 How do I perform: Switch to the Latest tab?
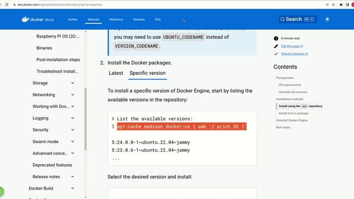tap(116, 73)
